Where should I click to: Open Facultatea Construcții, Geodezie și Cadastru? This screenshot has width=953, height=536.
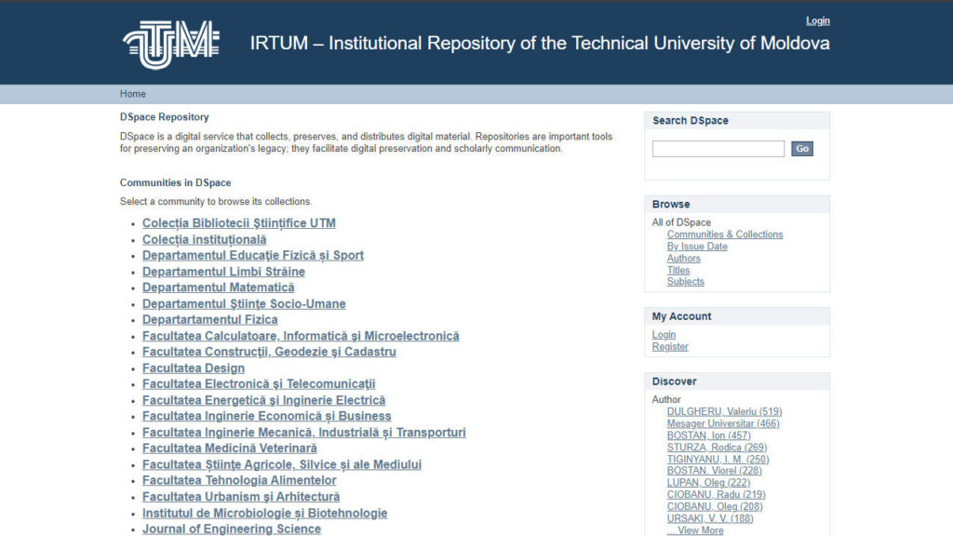pyautogui.click(x=269, y=352)
